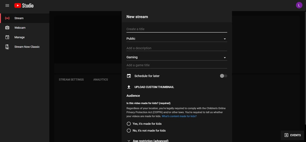Click the Stream Now Classic icon
Screen dimensions: 306x142
[7, 47]
